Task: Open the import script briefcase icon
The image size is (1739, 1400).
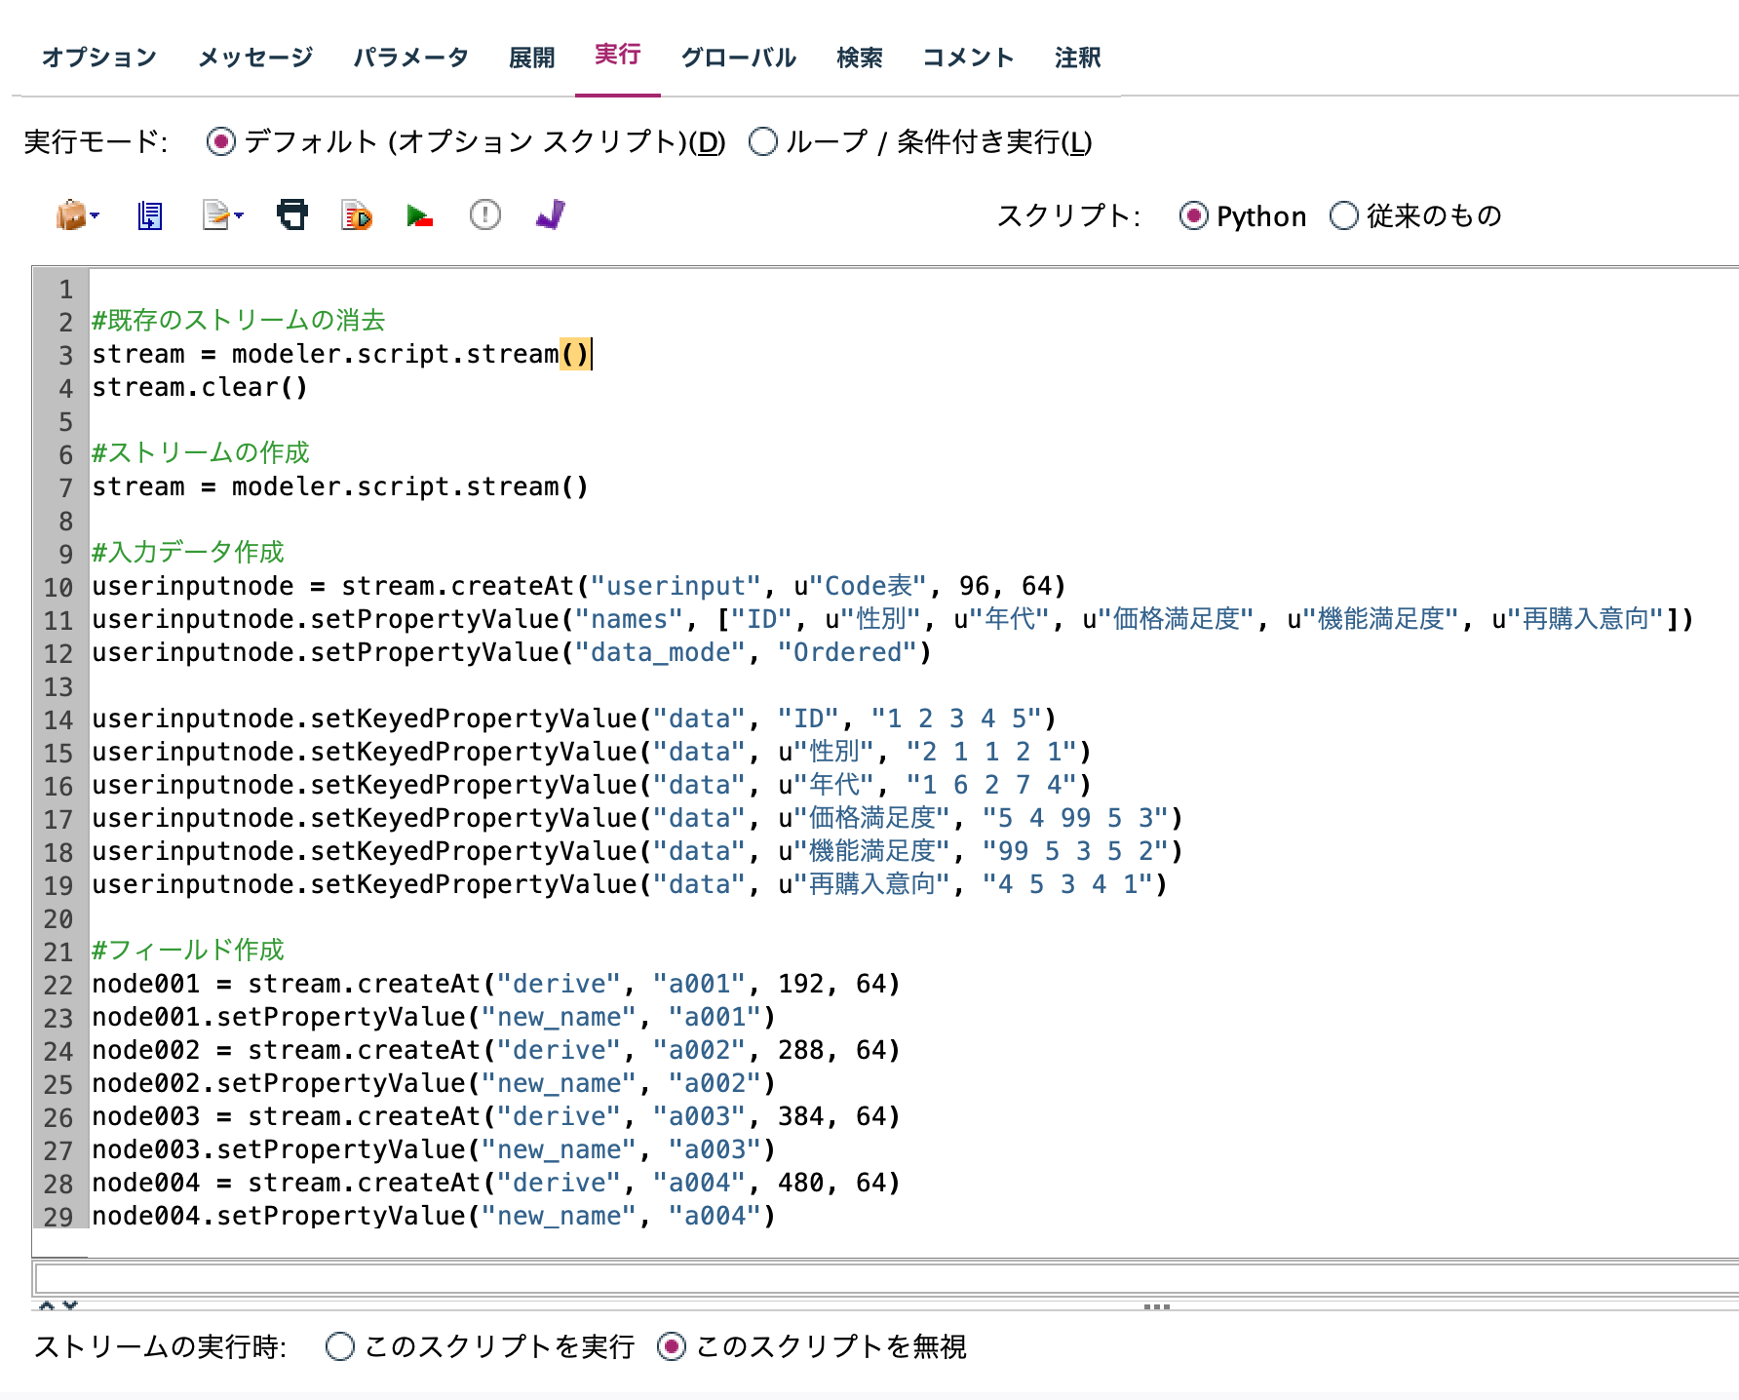Action: point(70,215)
